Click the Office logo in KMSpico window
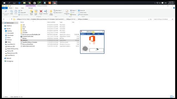 click(92, 38)
